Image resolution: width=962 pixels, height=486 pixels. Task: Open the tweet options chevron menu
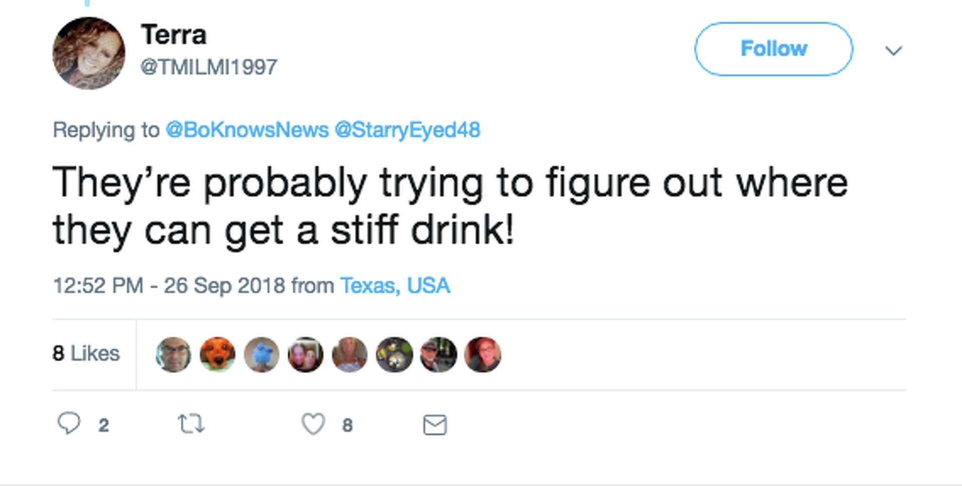[x=893, y=51]
